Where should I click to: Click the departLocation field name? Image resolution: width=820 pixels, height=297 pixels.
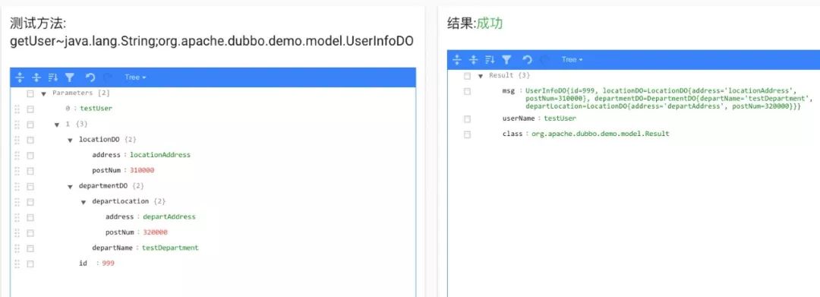[x=120, y=201]
